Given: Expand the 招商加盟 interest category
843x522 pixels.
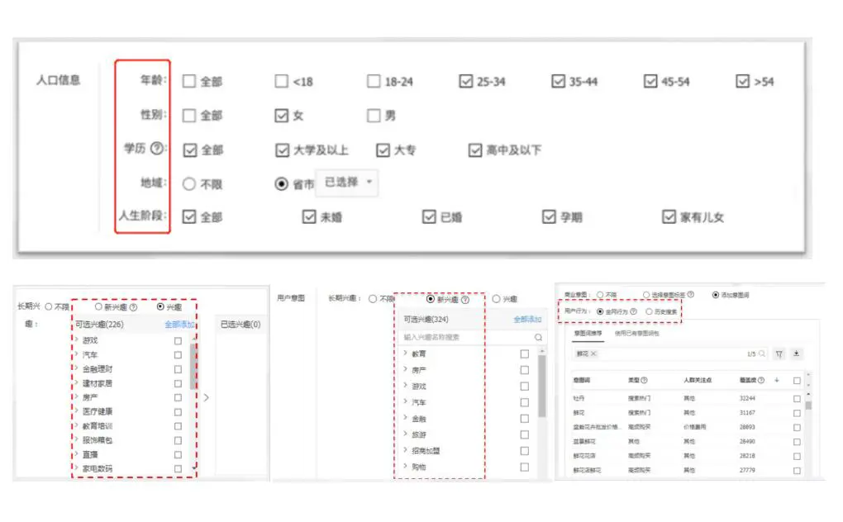Looking at the screenshot, I should pos(405,451).
